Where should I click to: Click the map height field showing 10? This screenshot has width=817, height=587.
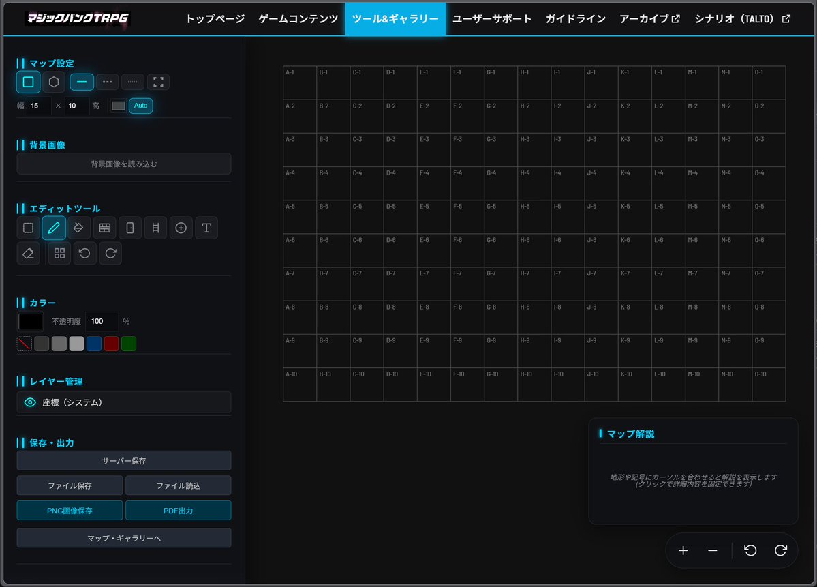tap(77, 106)
